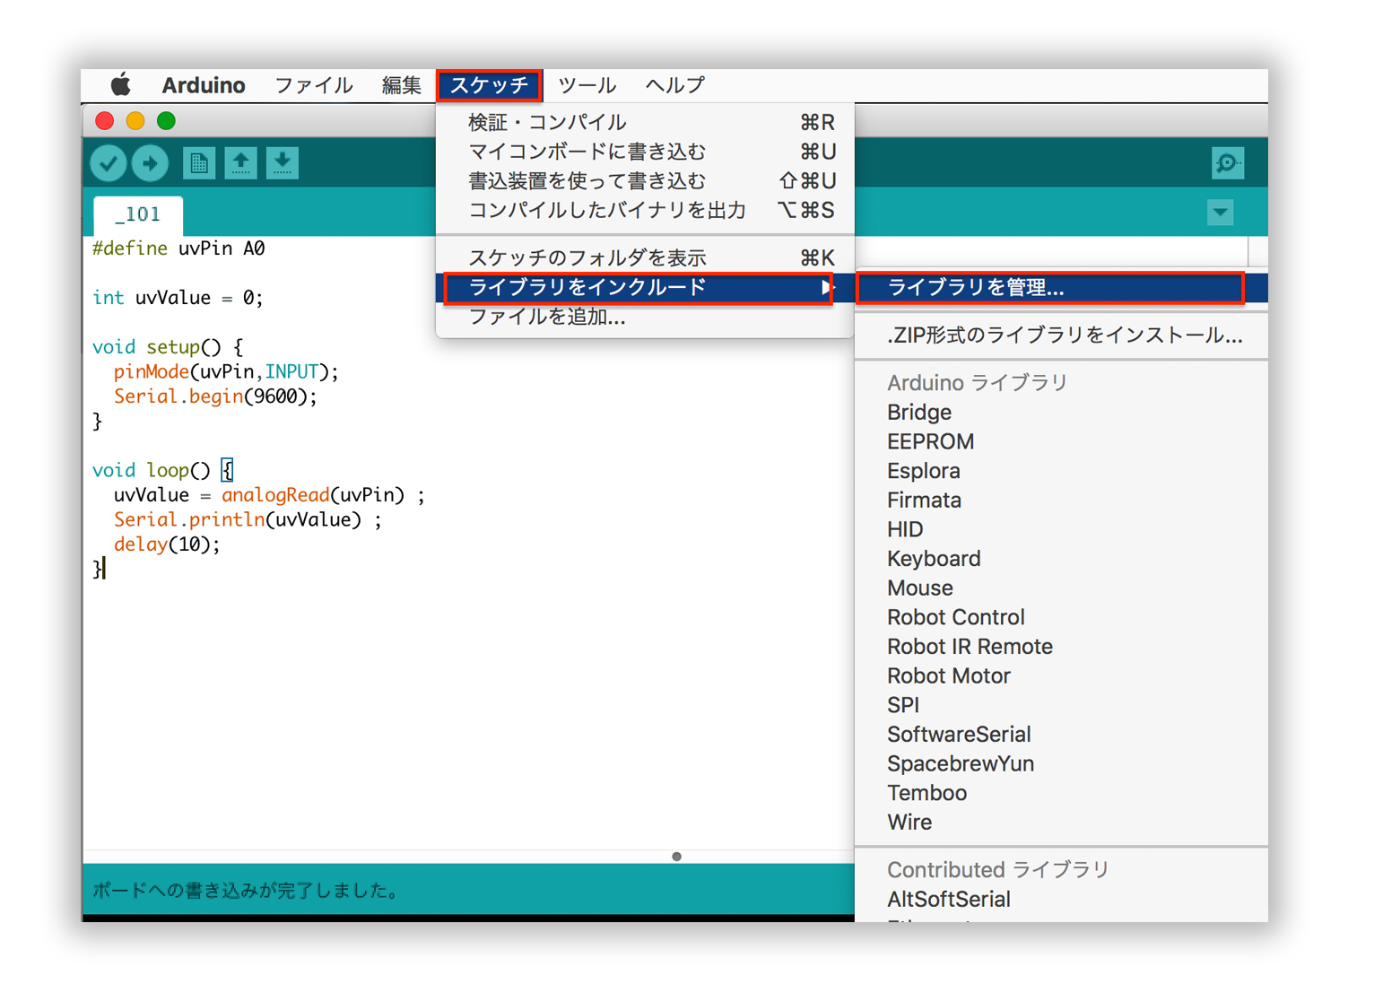
Task: Choose .ZIP形式のライブラリをインストール... option
Action: point(1064,335)
